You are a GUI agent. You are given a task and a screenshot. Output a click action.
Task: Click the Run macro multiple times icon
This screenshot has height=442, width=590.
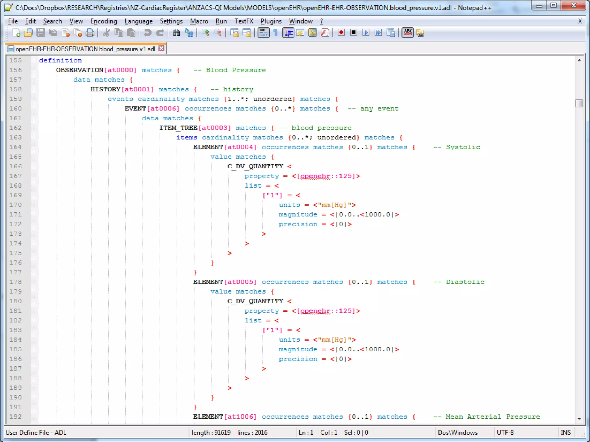[x=378, y=33]
